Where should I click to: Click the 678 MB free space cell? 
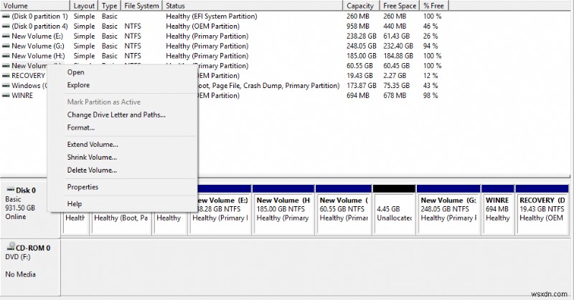click(395, 95)
